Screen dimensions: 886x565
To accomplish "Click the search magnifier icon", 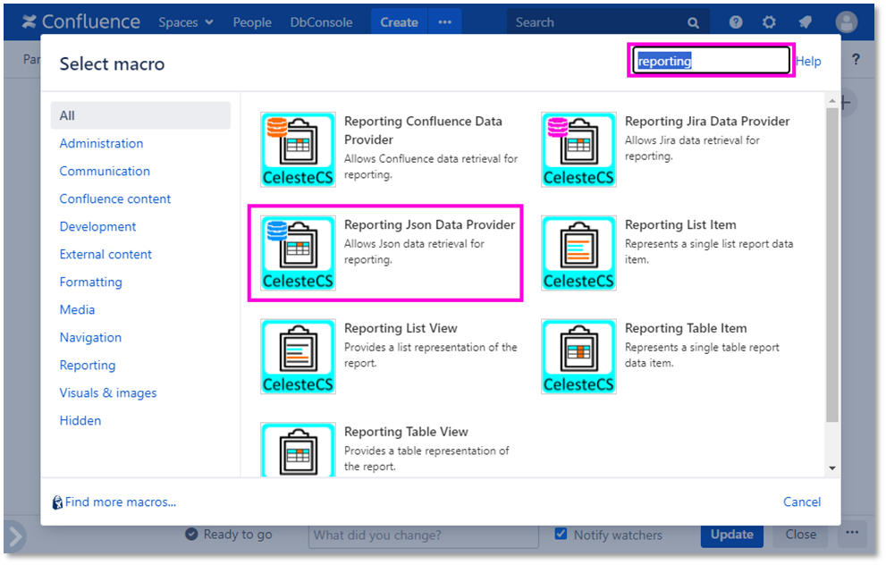I will (x=693, y=22).
